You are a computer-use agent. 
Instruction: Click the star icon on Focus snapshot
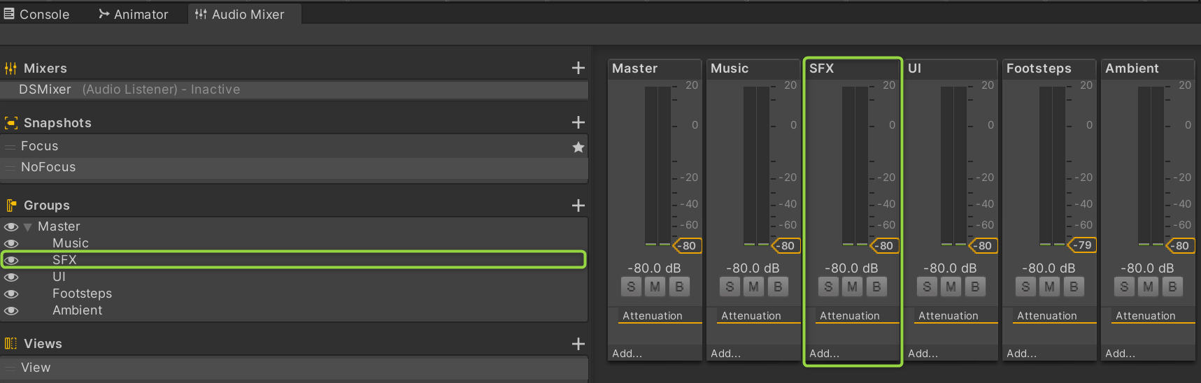pos(578,147)
